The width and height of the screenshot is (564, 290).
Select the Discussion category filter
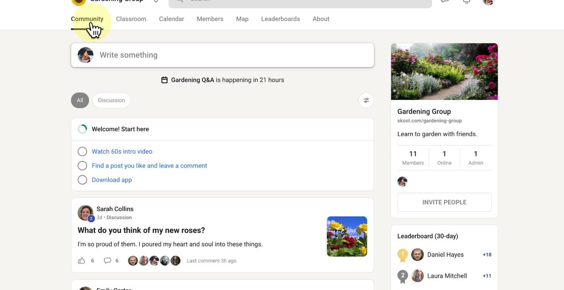[x=111, y=100]
